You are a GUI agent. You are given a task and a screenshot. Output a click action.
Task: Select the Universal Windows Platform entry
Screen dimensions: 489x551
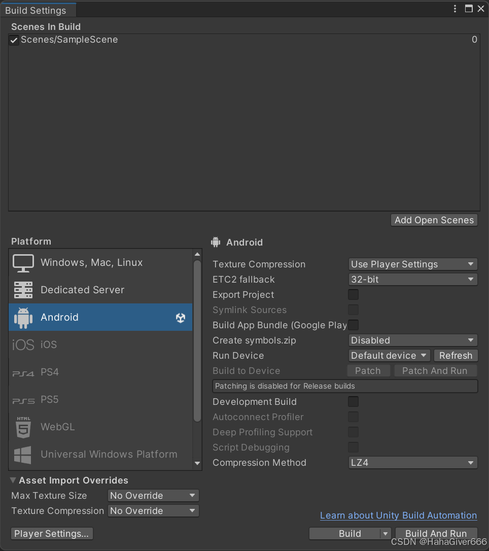pos(100,455)
